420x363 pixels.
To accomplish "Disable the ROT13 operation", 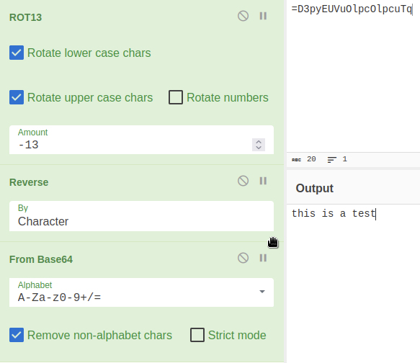I will (243, 16).
